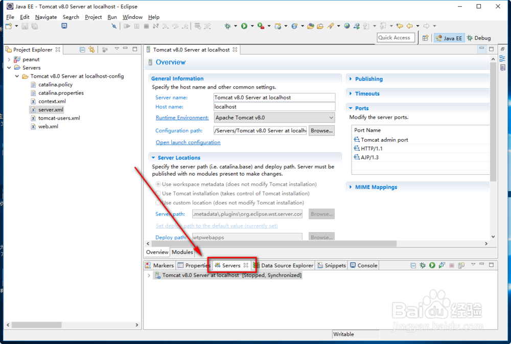Toggle Link with Editor in Project Explorer
Viewport: 511px width, 344px height.
[92, 50]
